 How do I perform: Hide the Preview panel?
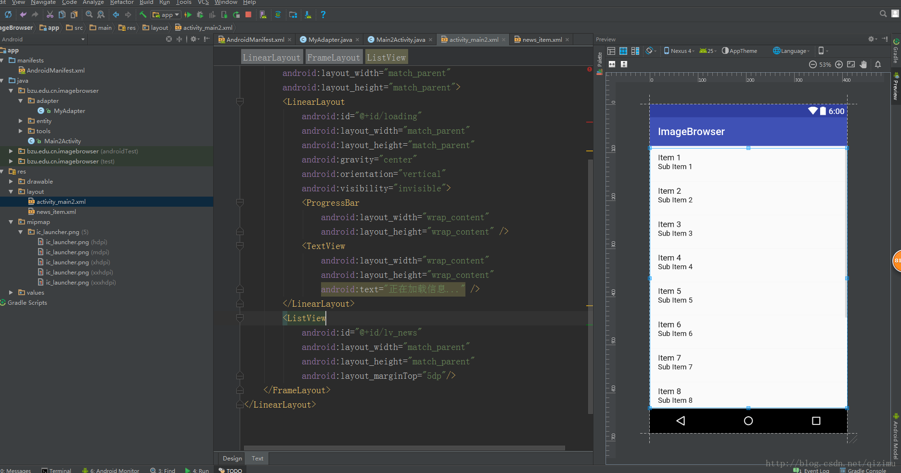(885, 39)
